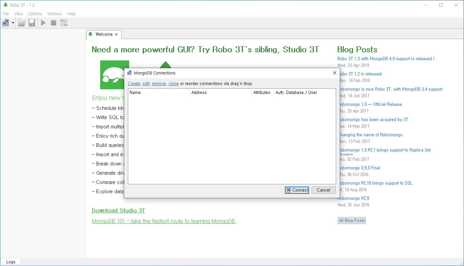Click the Attributes column header
Screen dimensions: 464x266
click(x=263, y=92)
